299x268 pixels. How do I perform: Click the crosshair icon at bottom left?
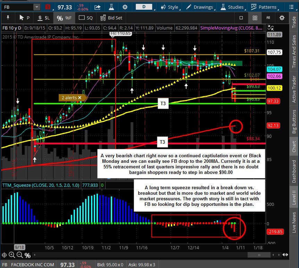coord(4,255)
